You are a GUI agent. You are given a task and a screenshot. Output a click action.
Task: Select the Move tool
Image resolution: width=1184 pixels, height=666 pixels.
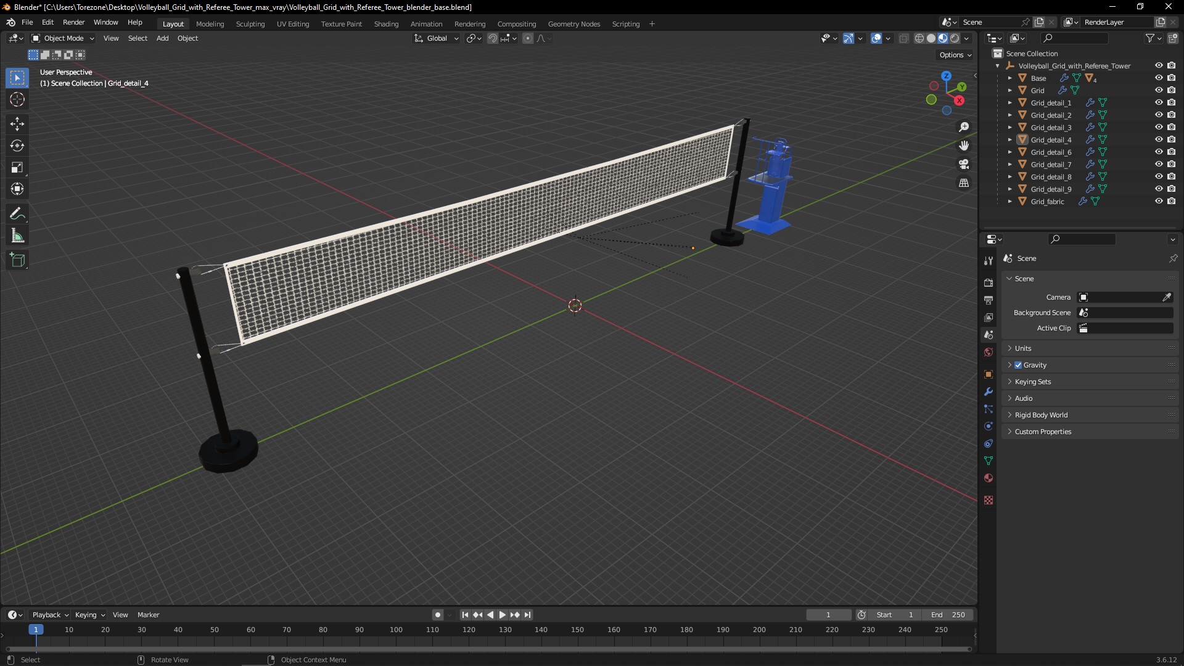(x=17, y=124)
